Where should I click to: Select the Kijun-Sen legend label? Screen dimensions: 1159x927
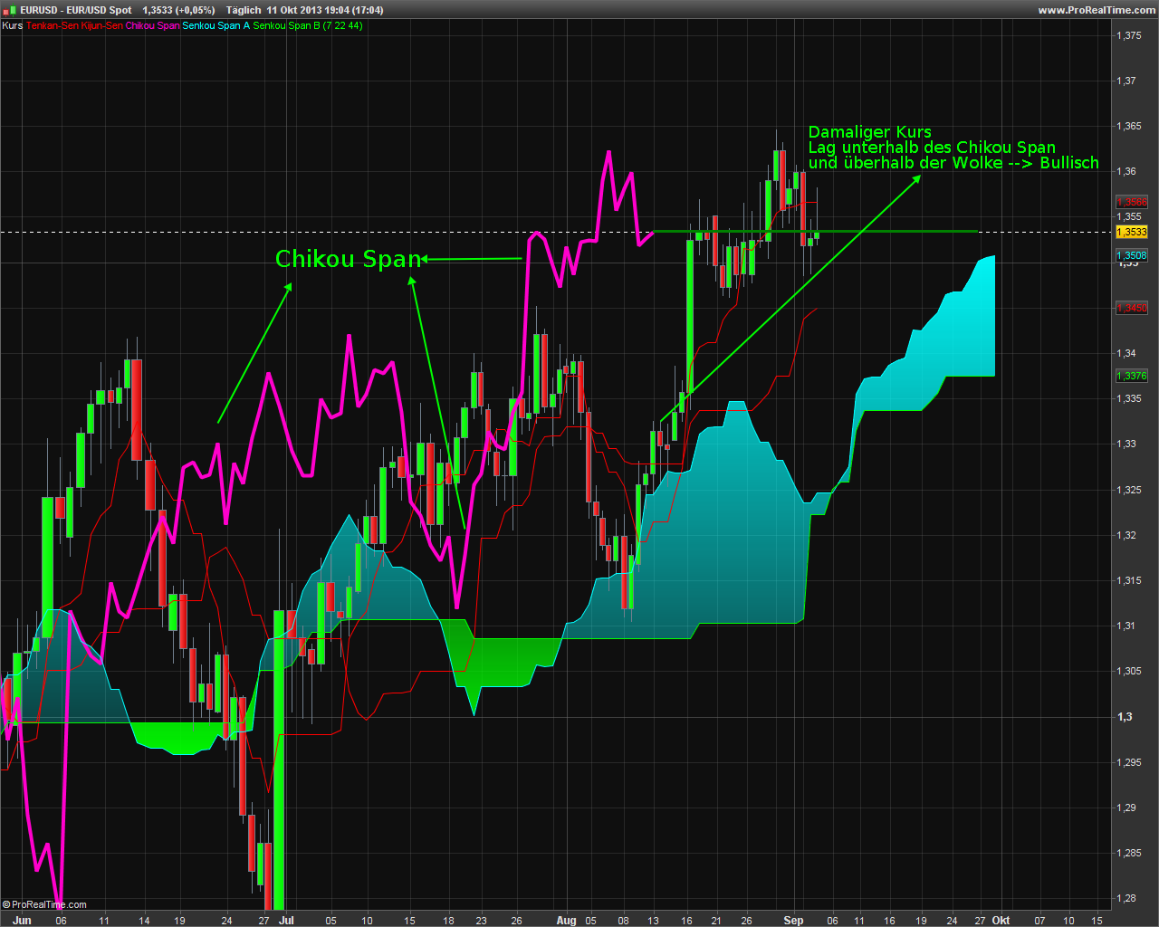(101, 25)
